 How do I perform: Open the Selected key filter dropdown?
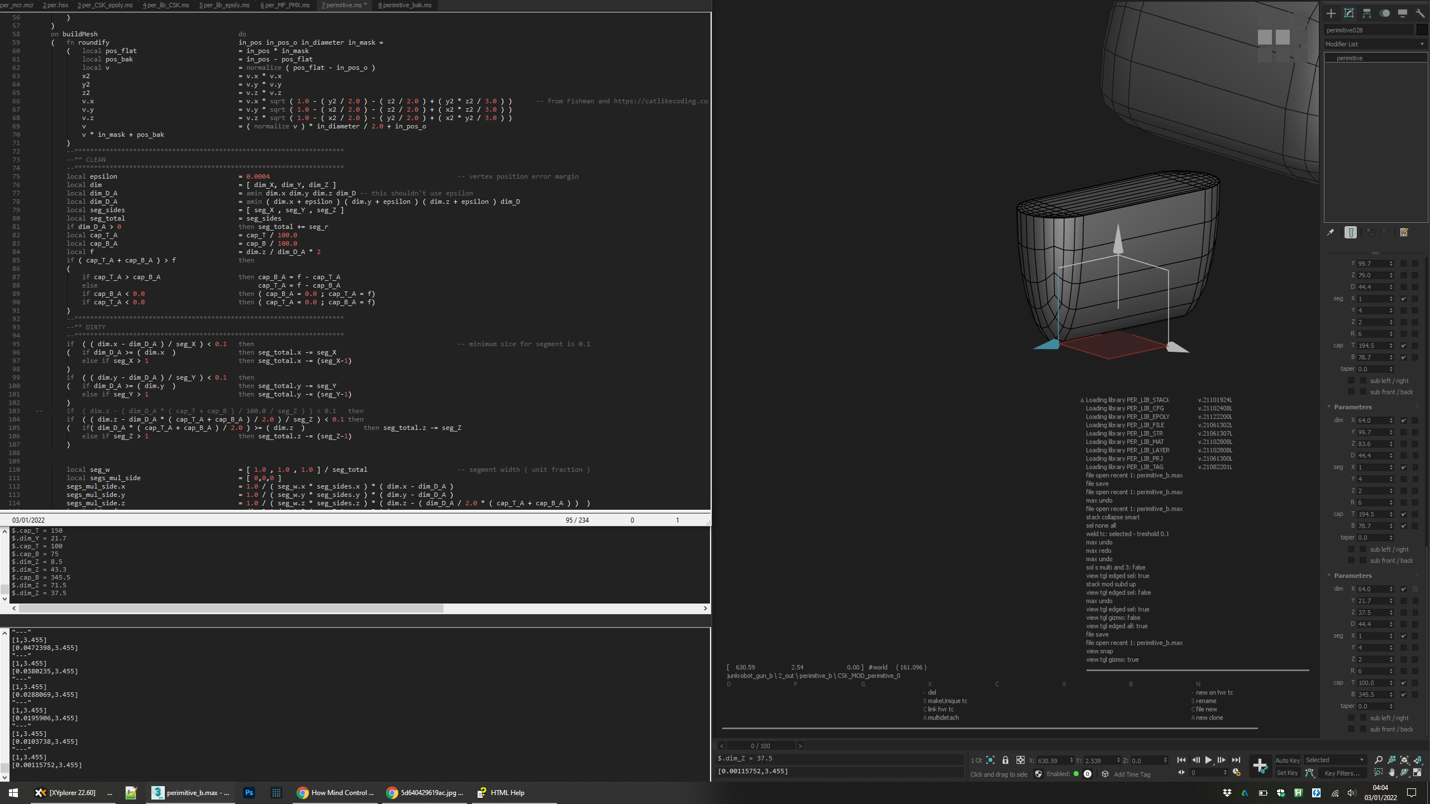pos(1334,760)
